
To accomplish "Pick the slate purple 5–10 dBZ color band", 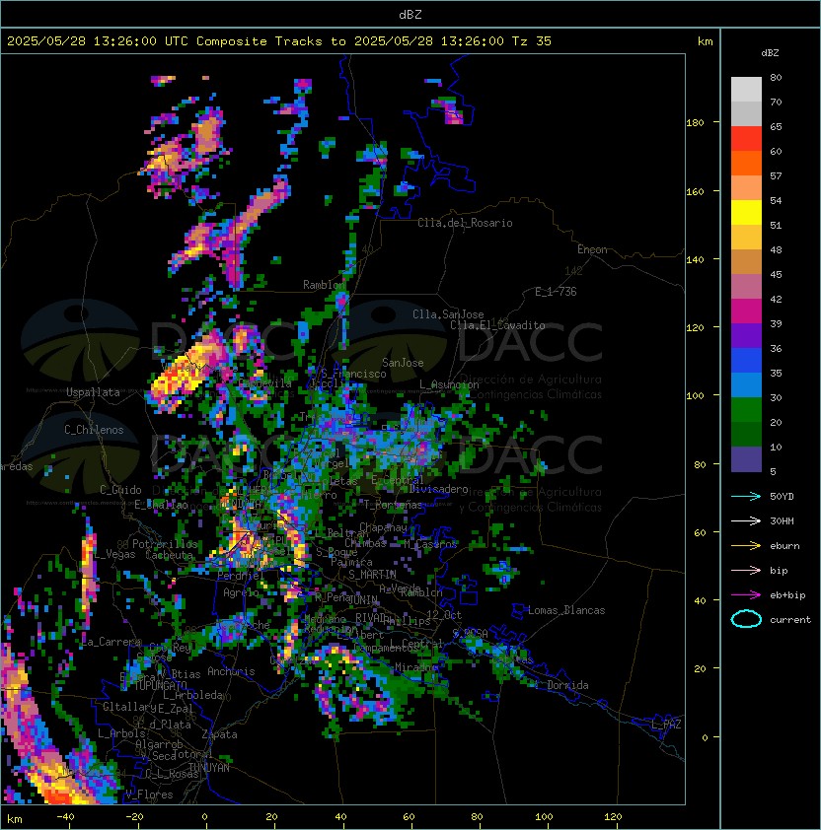I will click(746, 459).
